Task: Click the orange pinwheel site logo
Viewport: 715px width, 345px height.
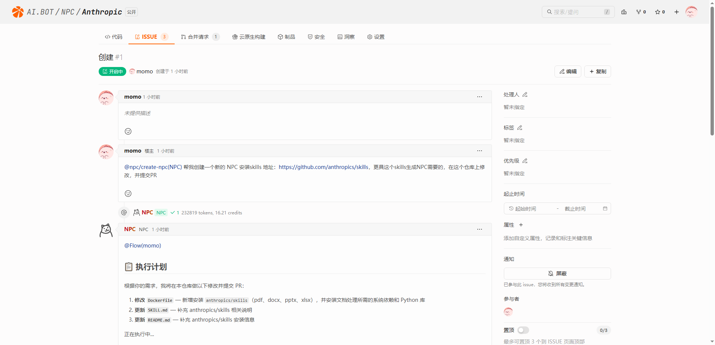Action: [x=18, y=12]
